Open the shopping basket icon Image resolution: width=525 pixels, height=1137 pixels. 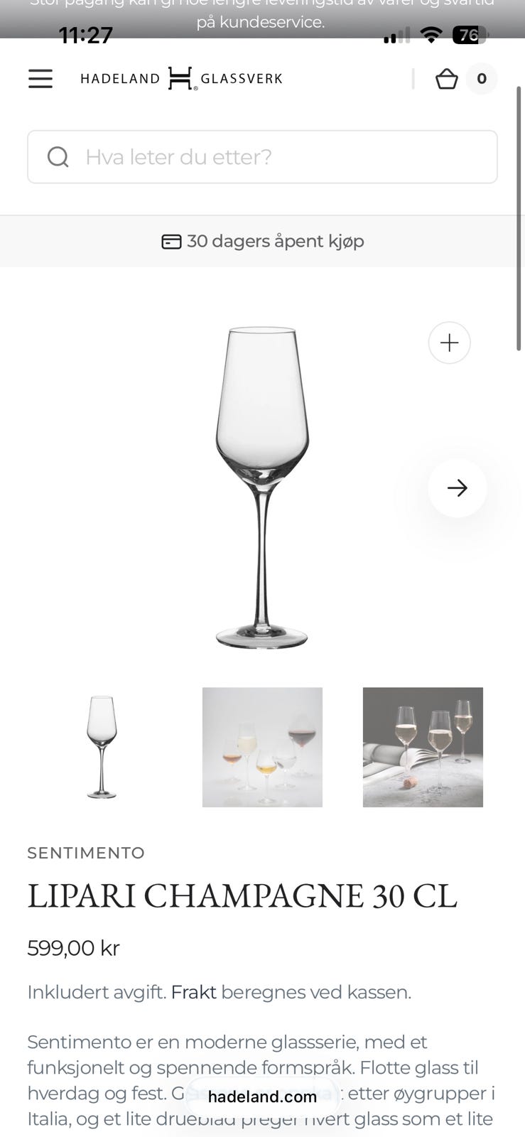446,78
